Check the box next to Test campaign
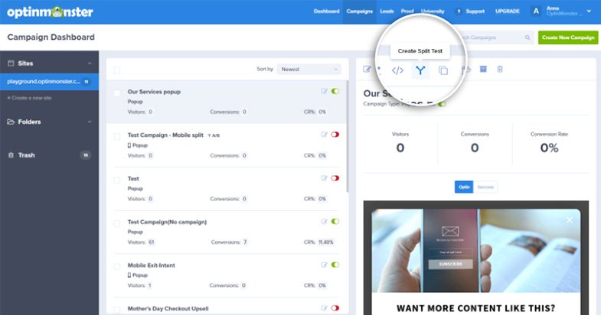This screenshot has width=601, height=315. click(x=117, y=180)
